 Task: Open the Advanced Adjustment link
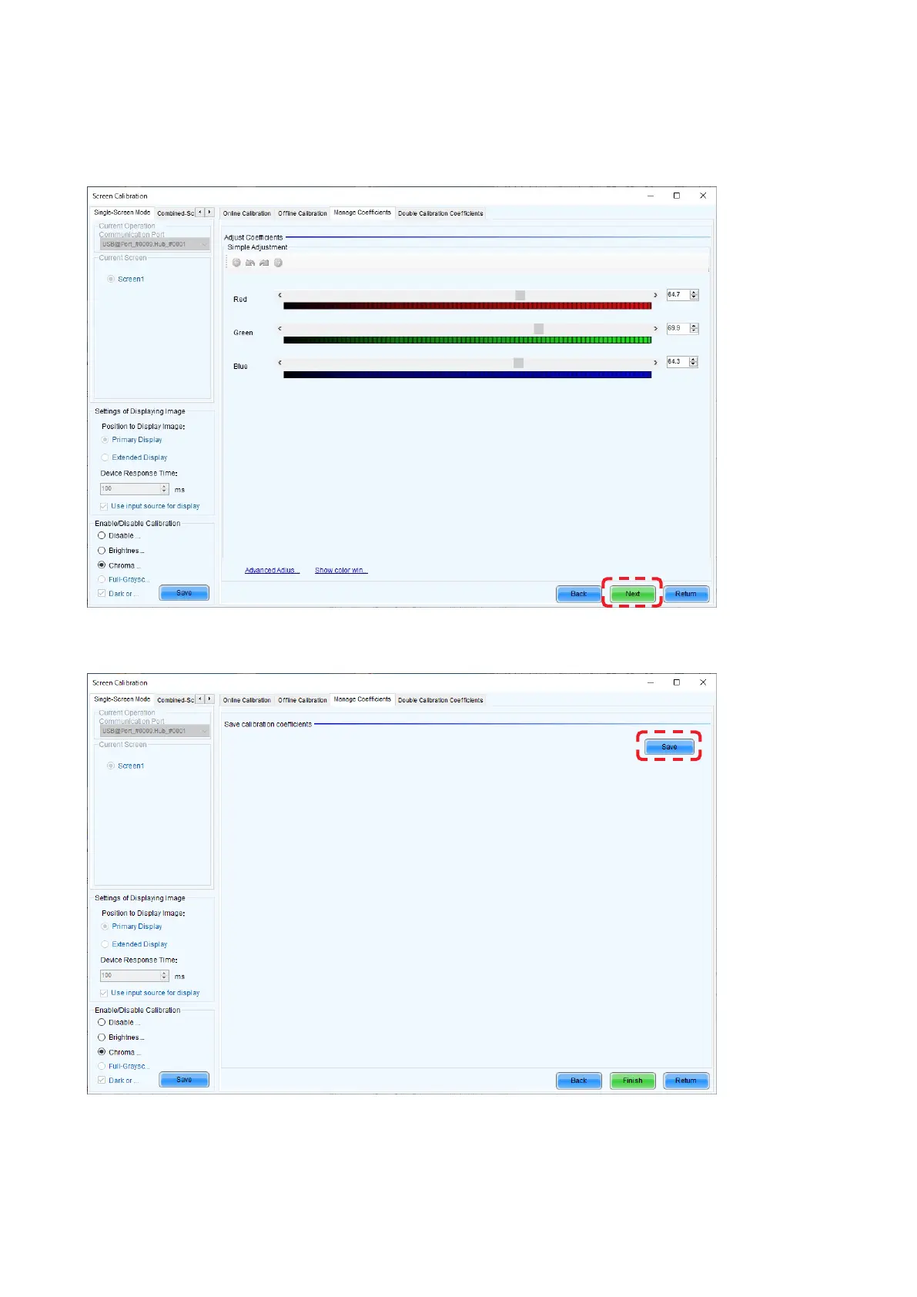[272, 571]
